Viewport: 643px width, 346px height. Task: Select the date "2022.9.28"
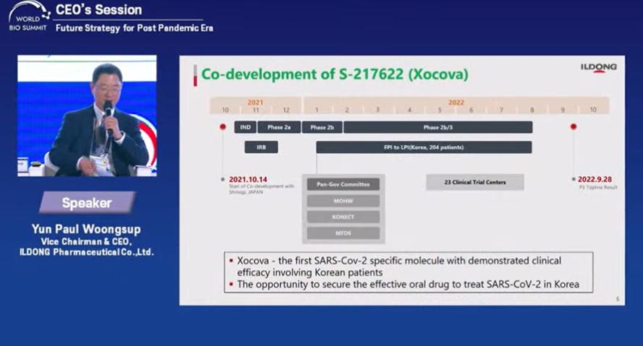coord(595,179)
